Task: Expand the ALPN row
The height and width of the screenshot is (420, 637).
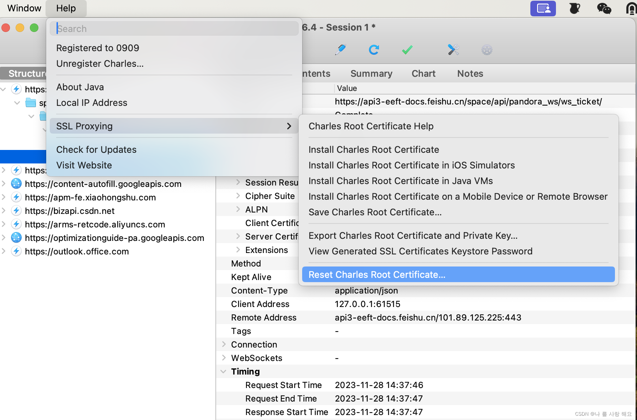Action: pyautogui.click(x=238, y=209)
